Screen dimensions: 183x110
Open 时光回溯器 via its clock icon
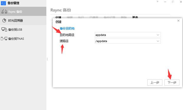[4, 21]
